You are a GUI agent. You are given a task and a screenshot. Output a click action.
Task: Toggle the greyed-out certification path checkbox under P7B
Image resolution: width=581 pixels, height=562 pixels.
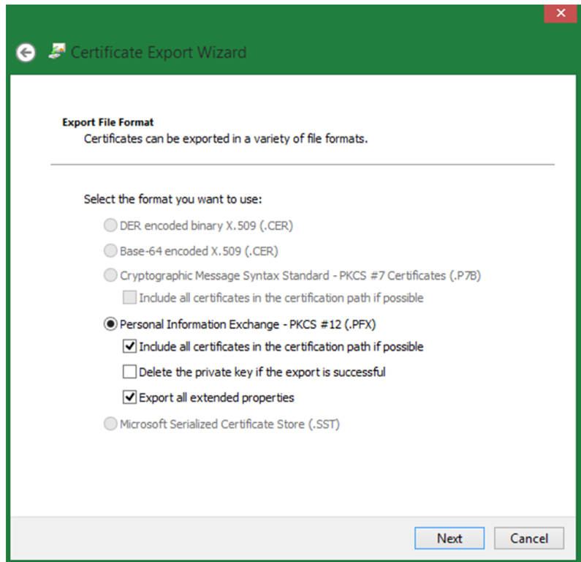pyautogui.click(x=129, y=298)
